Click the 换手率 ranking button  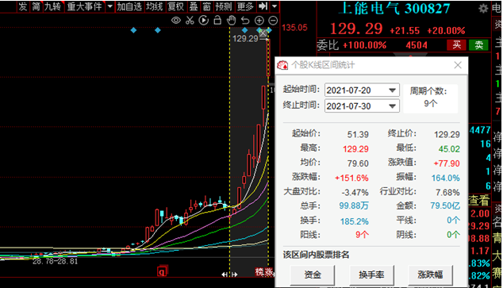click(371, 275)
